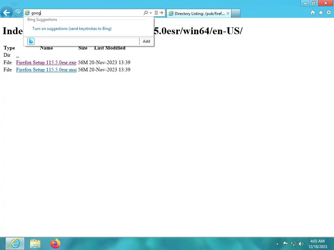Switch to Directory Listing tab
Viewport: 334px width, 250px height.
pos(199,13)
